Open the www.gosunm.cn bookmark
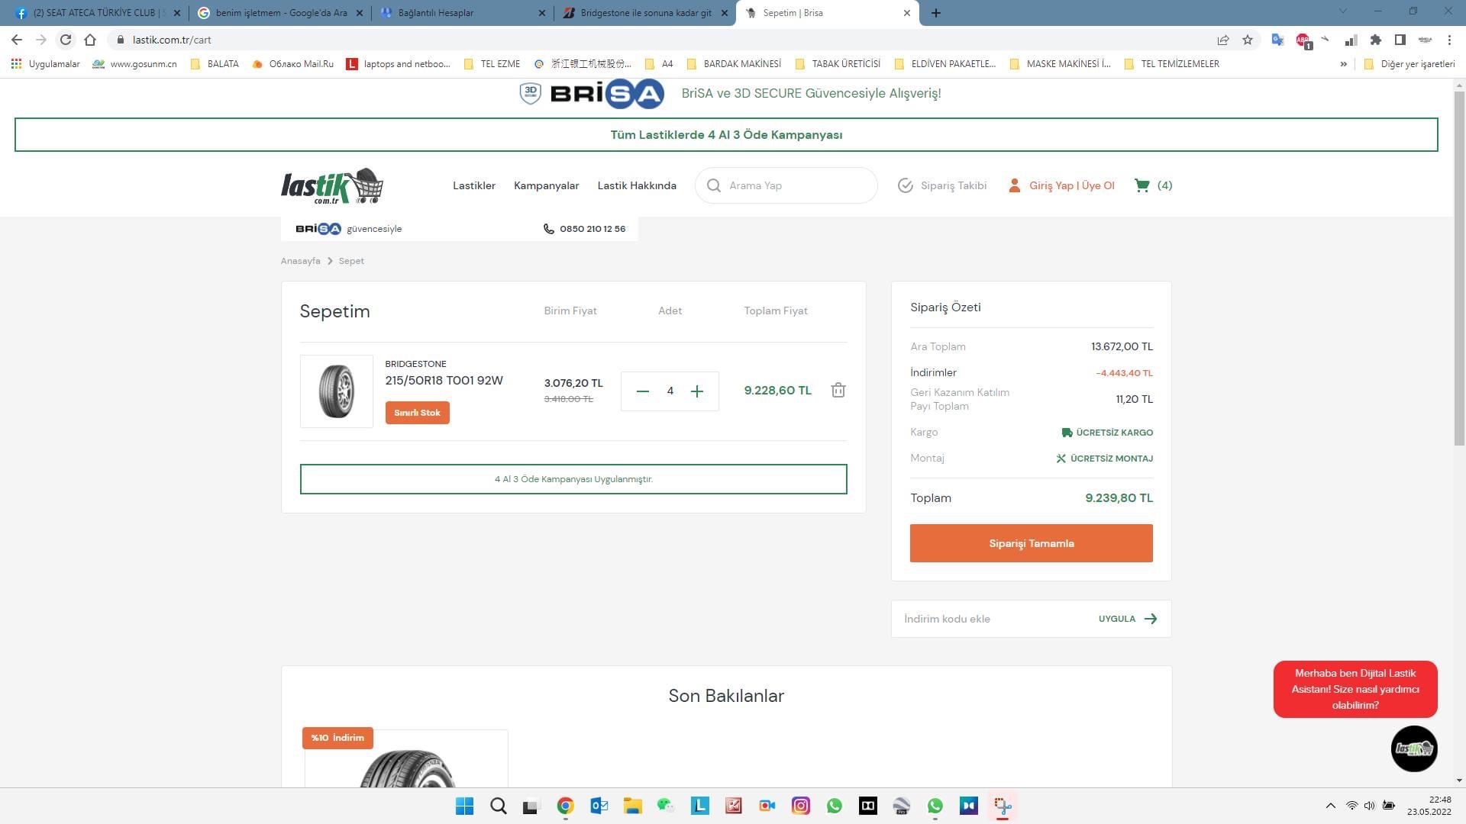The height and width of the screenshot is (824, 1466). click(134, 64)
